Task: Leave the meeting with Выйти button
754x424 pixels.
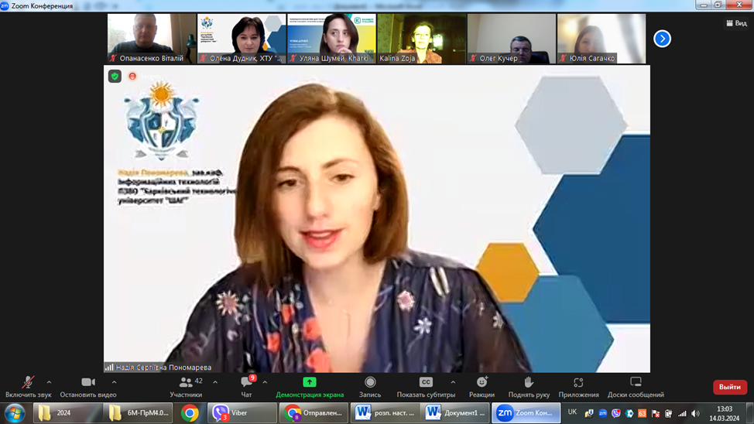Action: pos(729,387)
